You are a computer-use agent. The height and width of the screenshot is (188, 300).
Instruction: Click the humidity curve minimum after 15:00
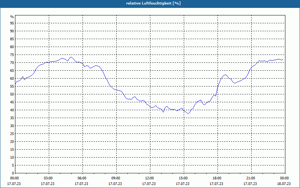click(188, 114)
